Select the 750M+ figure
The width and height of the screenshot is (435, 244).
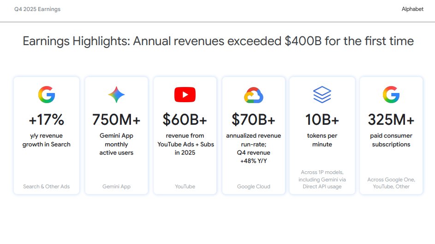pyautogui.click(x=116, y=120)
